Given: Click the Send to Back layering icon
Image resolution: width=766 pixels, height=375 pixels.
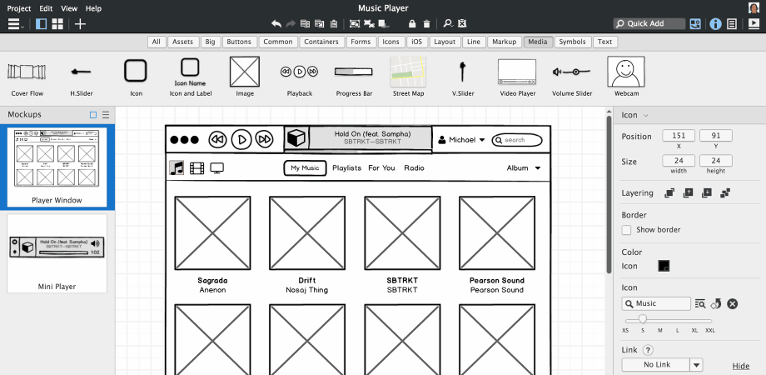Looking at the screenshot, I should pyautogui.click(x=725, y=193).
